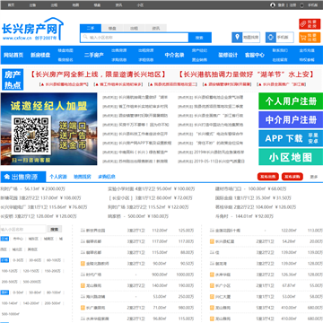Open the 个人房源 tab next to 出售房源
The height and width of the screenshot is (323, 323).
pos(58,177)
